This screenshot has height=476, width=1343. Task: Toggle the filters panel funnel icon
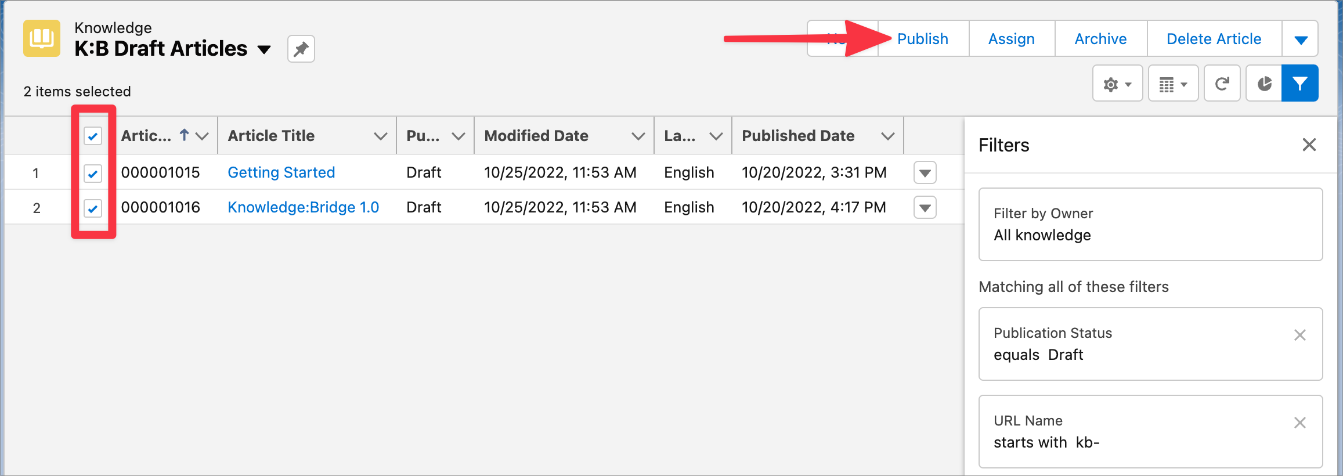[x=1300, y=84]
